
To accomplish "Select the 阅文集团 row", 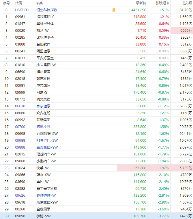I will coord(96,99).
